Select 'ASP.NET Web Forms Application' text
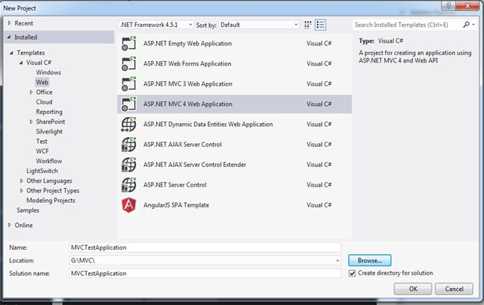 click(187, 64)
